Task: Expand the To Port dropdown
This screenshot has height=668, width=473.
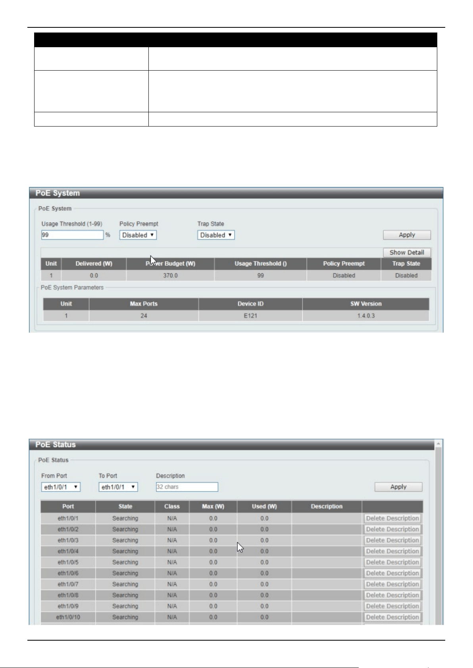Action: 118,487
